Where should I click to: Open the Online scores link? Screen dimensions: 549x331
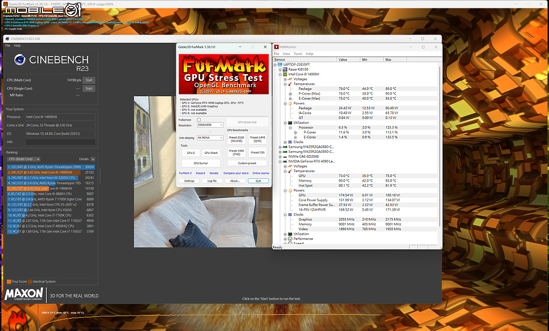pos(261,173)
